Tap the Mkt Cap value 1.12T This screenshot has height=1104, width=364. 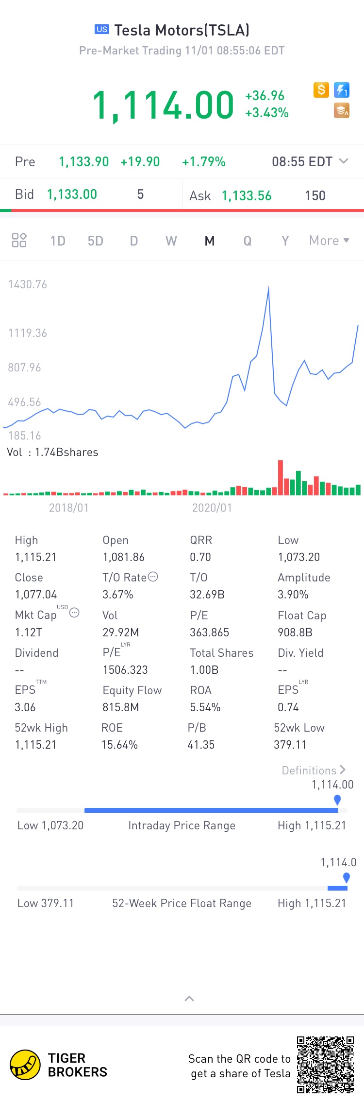tap(29, 632)
